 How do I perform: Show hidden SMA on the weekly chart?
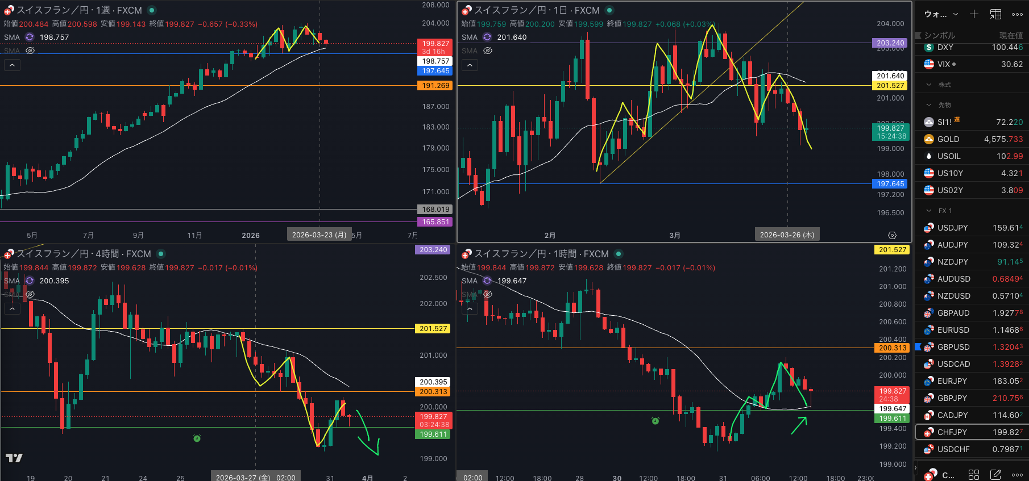(x=30, y=51)
